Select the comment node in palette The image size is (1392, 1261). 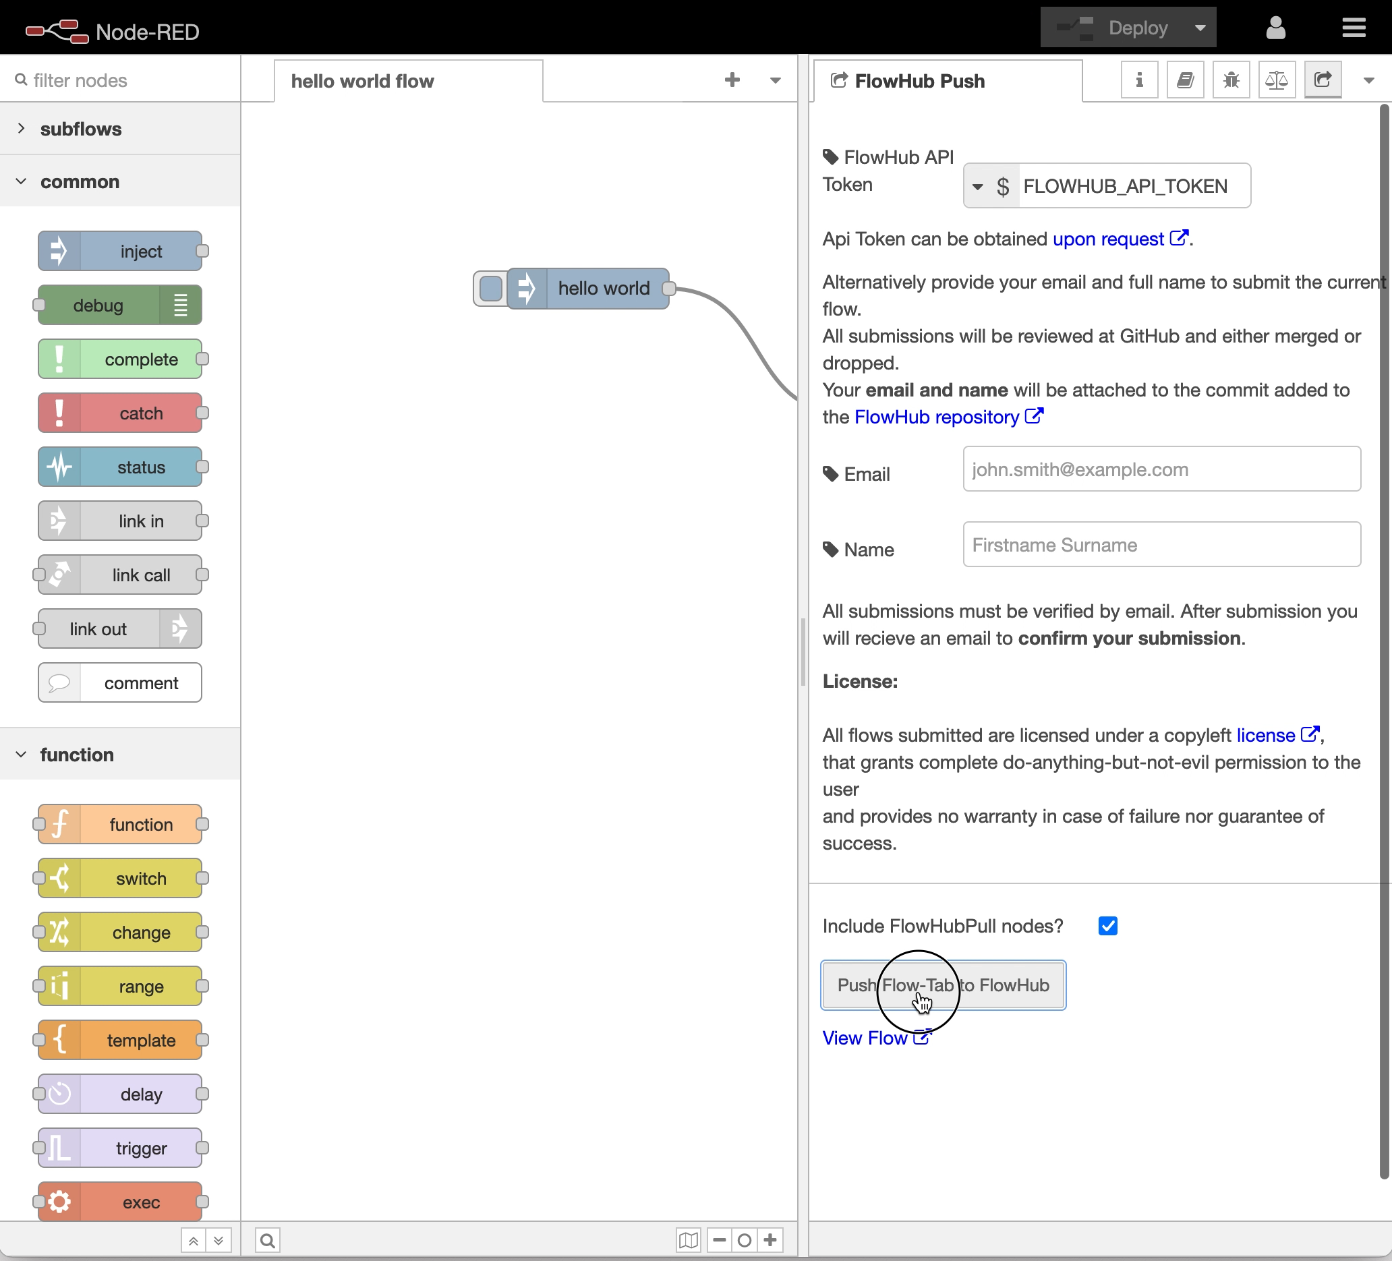pyautogui.click(x=120, y=682)
